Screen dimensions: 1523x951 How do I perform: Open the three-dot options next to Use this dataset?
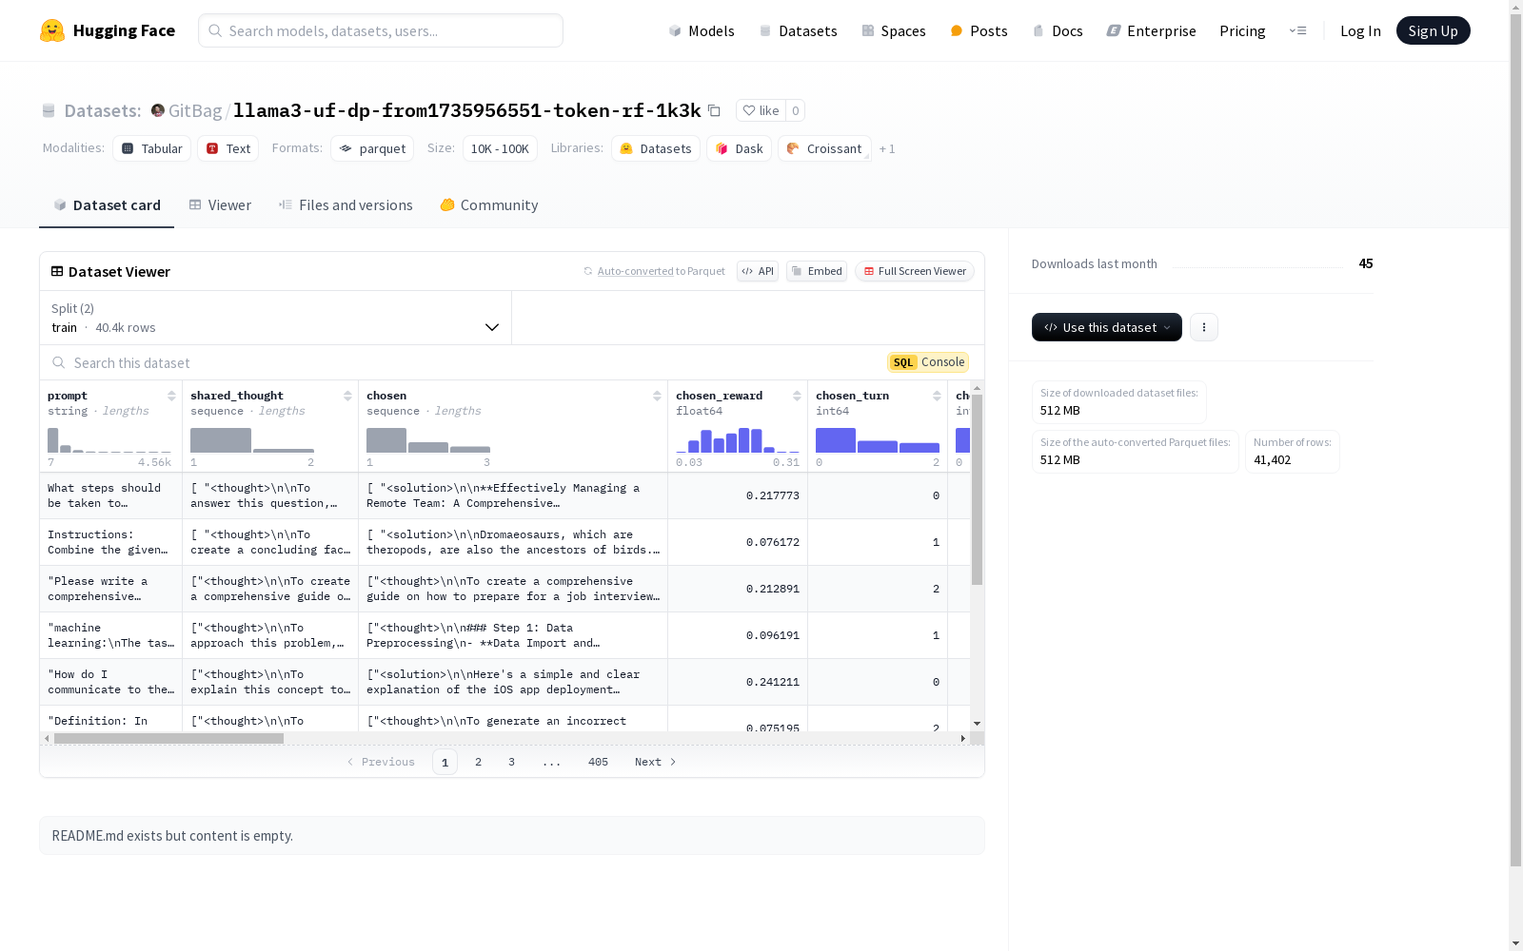[x=1204, y=327]
